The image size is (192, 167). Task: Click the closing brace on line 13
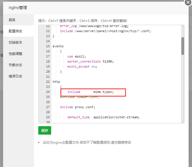coord(53,36)
